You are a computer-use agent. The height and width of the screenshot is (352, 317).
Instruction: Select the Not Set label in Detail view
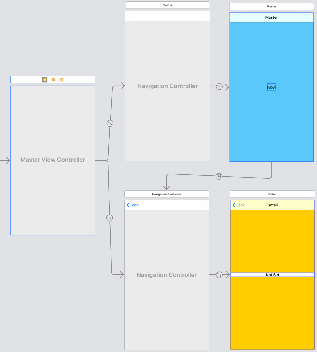click(272, 275)
